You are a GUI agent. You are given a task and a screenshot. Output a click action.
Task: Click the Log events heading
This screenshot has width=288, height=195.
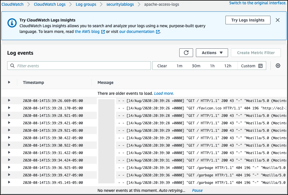[x=20, y=53]
